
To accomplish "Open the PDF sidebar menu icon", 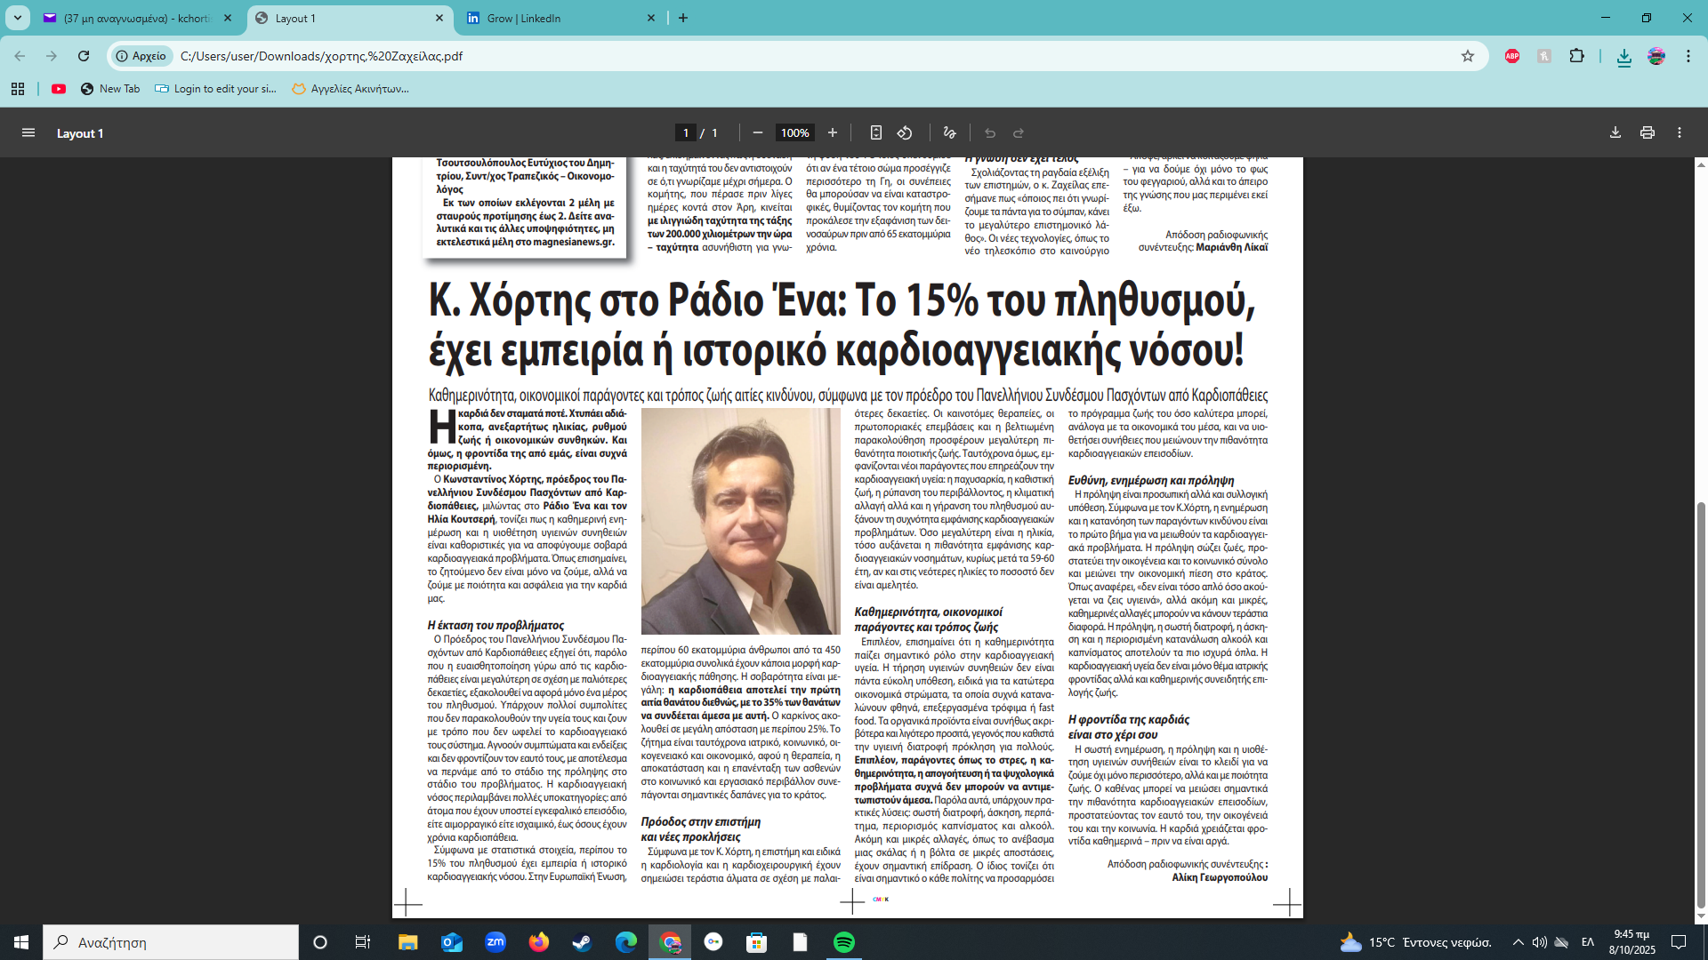I will coord(28,133).
